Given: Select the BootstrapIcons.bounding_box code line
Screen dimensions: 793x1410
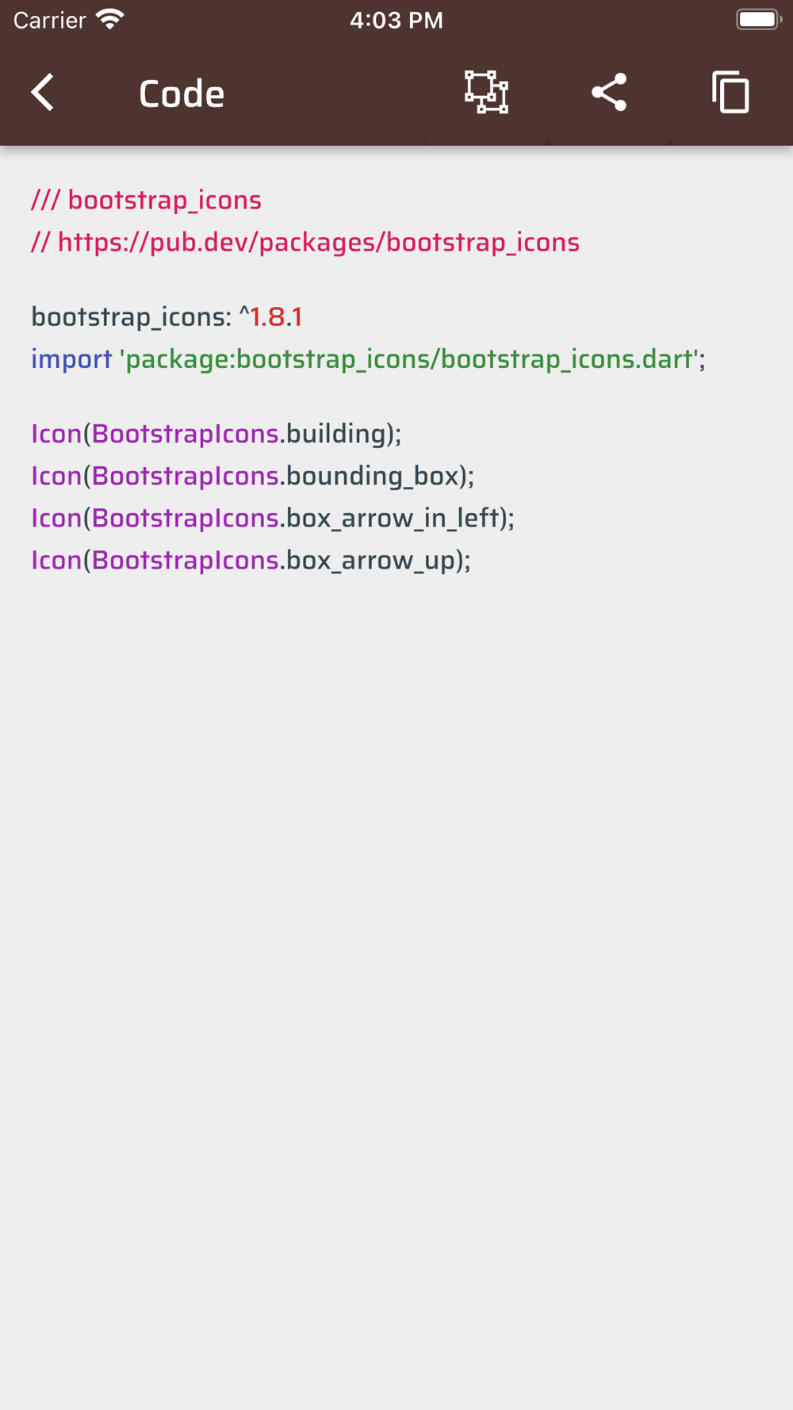Looking at the screenshot, I should [x=252, y=476].
